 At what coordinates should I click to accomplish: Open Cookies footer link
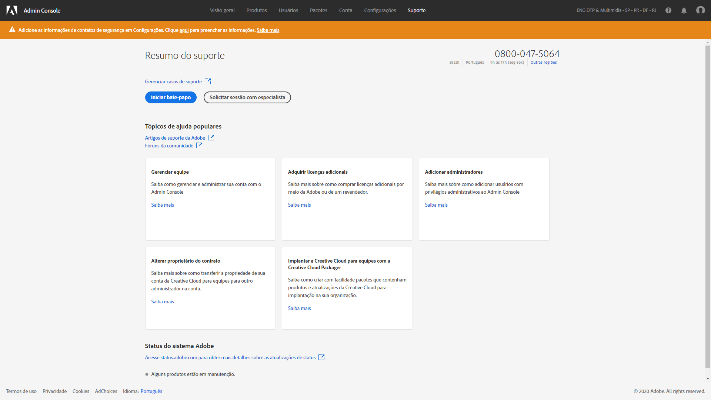(x=81, y=391)
